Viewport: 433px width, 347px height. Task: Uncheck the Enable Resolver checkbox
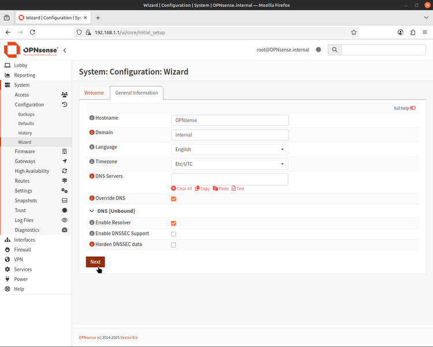pyautogui.click(x=173, y=223)
